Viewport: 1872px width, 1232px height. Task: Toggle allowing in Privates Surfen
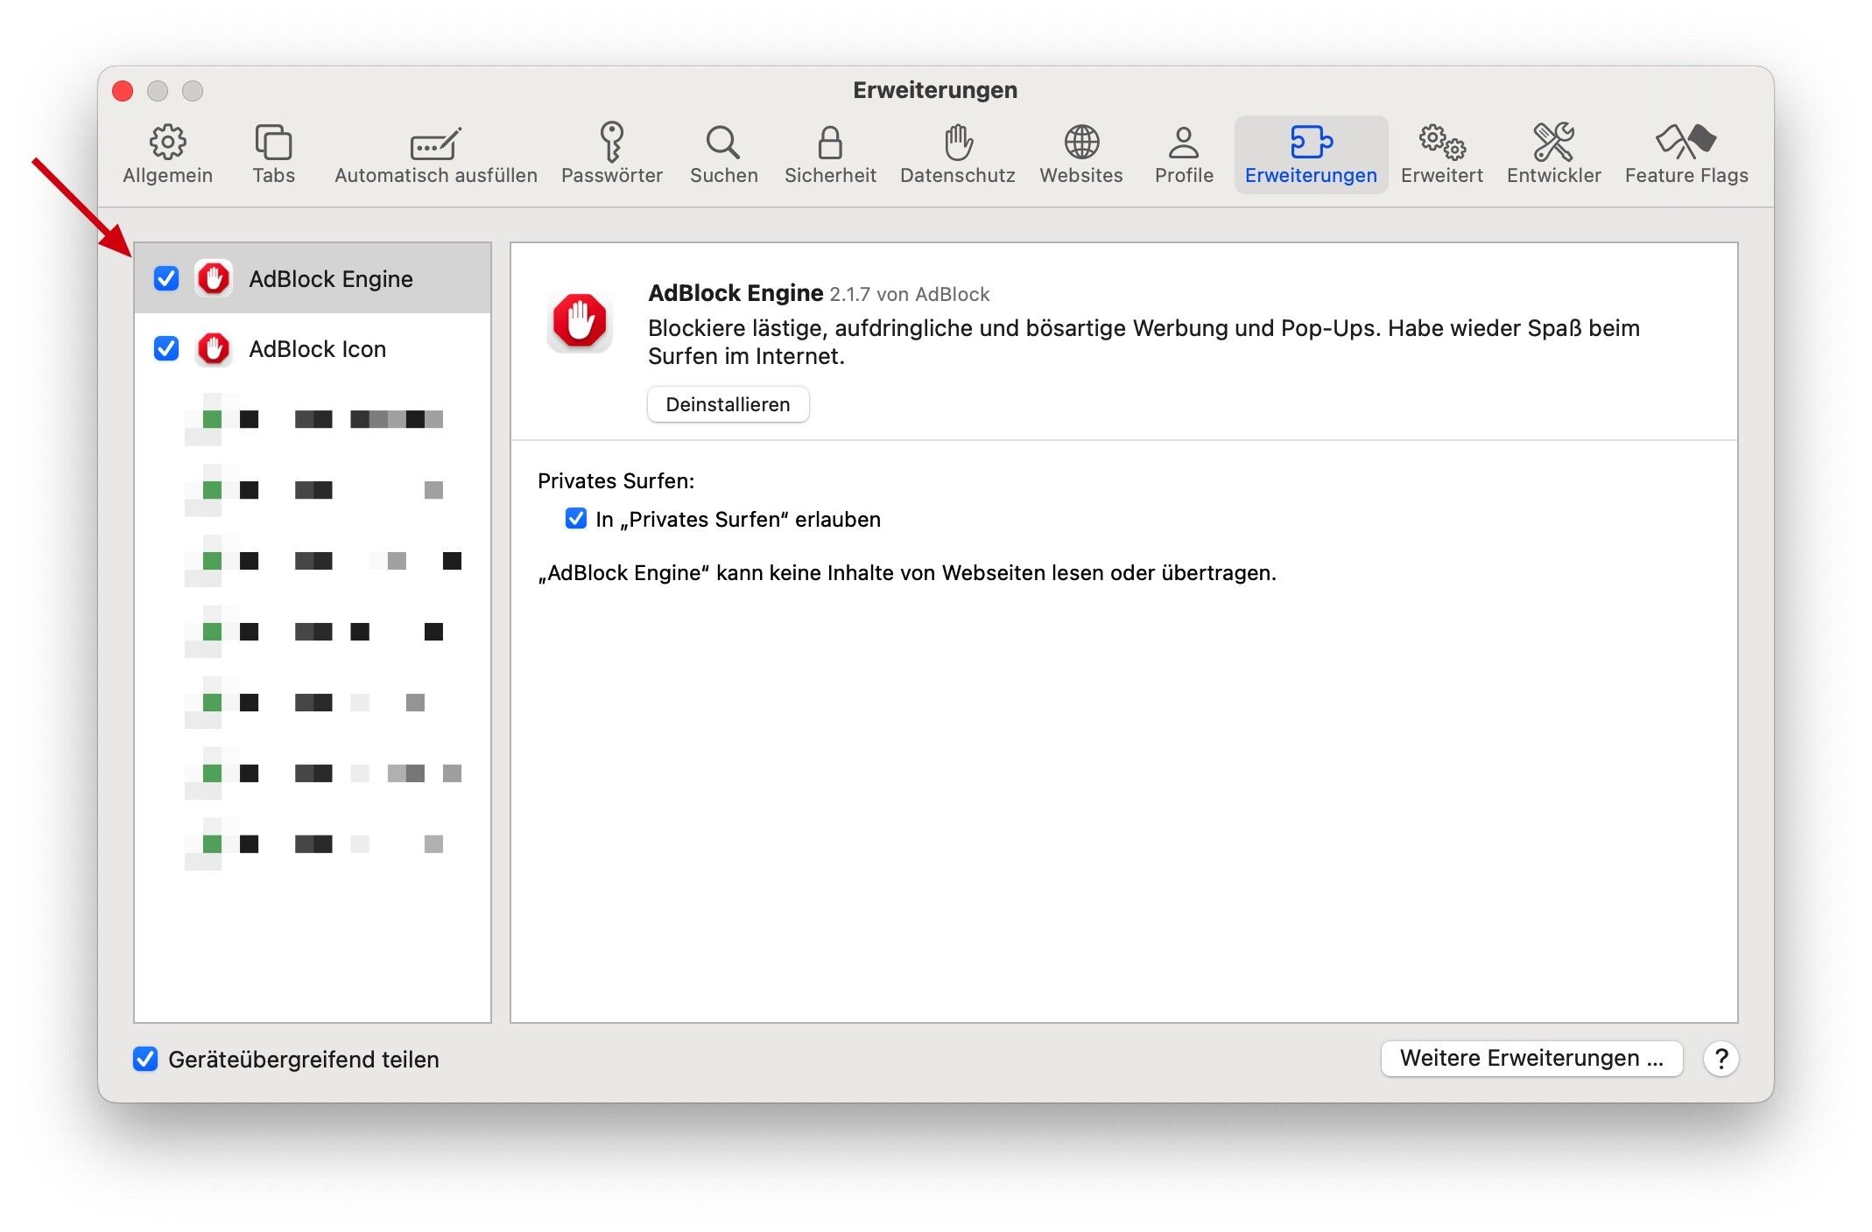tap(576, 519)
